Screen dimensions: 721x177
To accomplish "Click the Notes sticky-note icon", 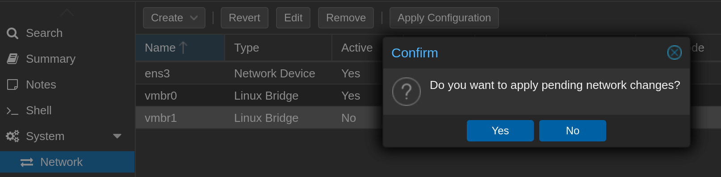I will pyautogui.click(x=13, y=84).
